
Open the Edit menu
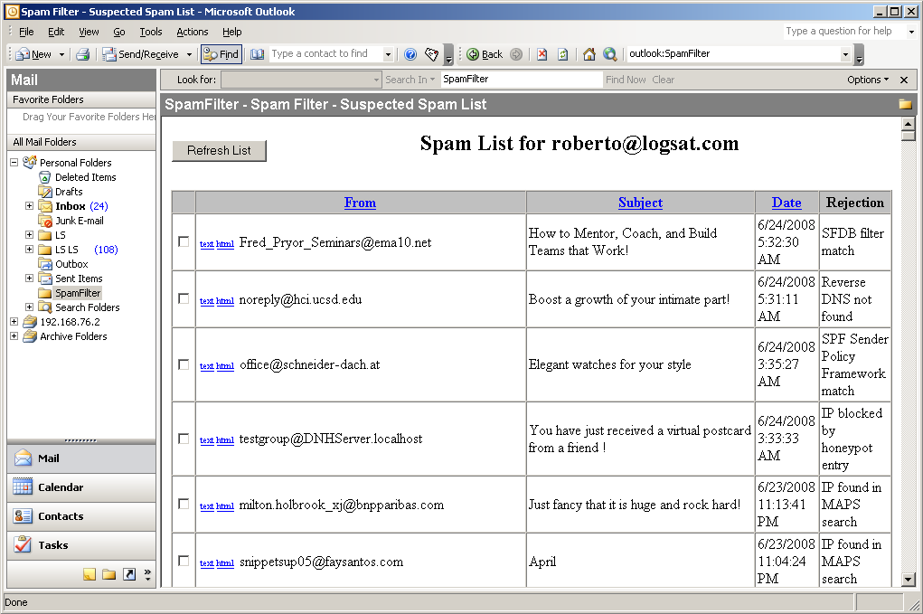(56, 32)
